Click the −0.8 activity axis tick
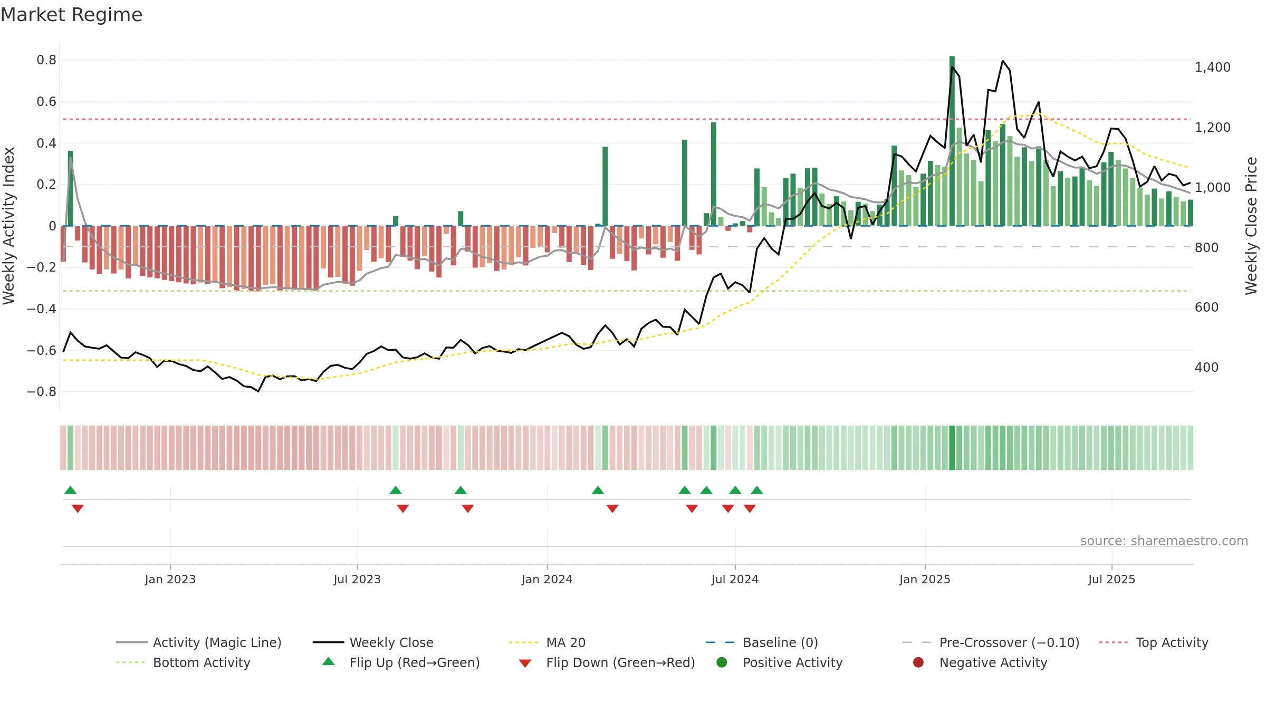Viewport: 1266px width, 712px height. point(42,392)
